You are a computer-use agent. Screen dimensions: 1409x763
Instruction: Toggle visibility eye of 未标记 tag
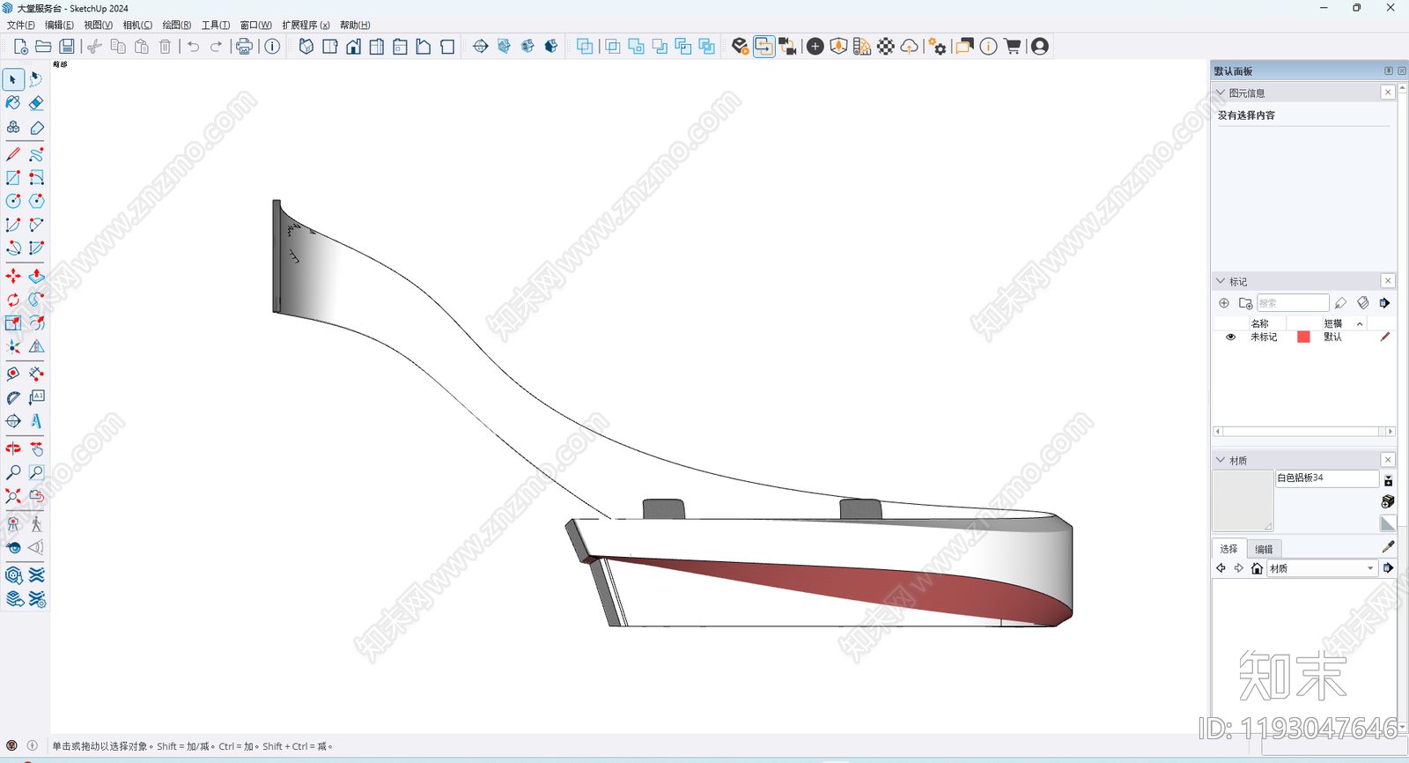[1231, 337]
